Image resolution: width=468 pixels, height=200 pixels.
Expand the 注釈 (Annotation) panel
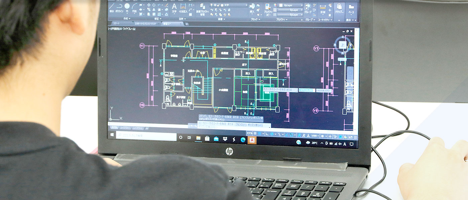click(183, 19)
